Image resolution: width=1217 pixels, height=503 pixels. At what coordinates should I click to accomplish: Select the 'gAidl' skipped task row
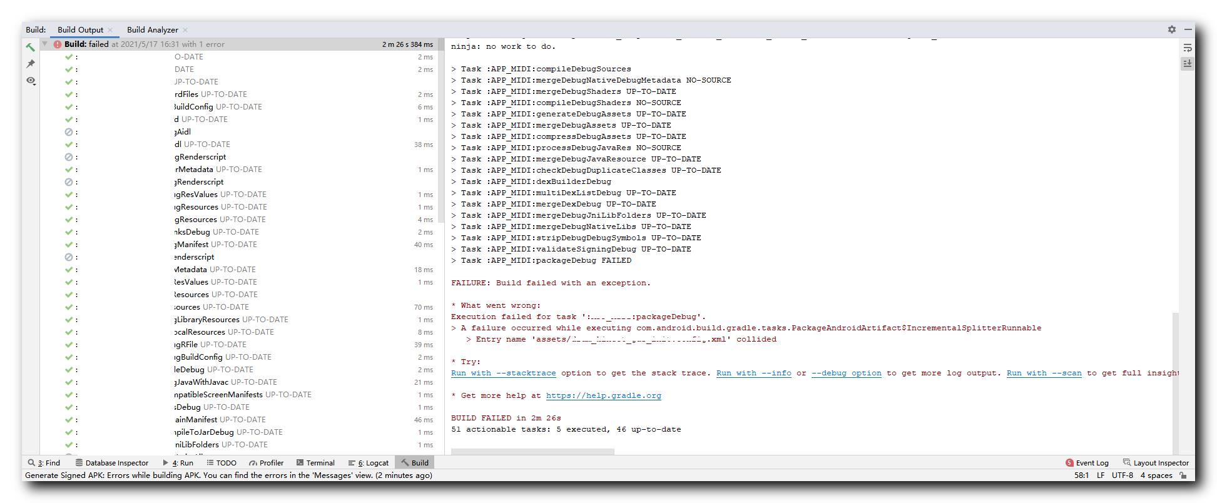238,132
